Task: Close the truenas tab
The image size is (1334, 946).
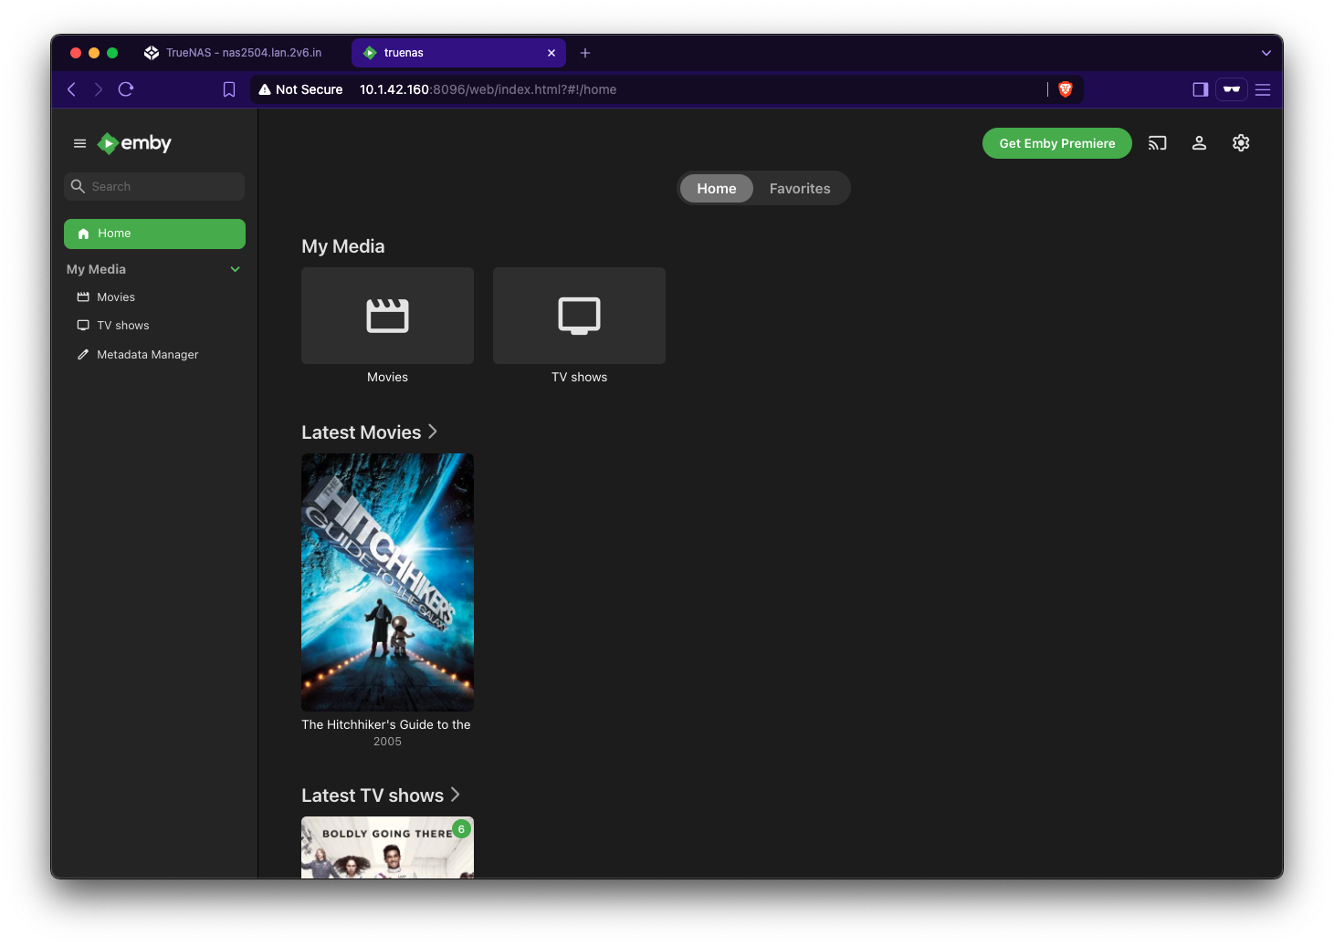Action: pos(551,53)
